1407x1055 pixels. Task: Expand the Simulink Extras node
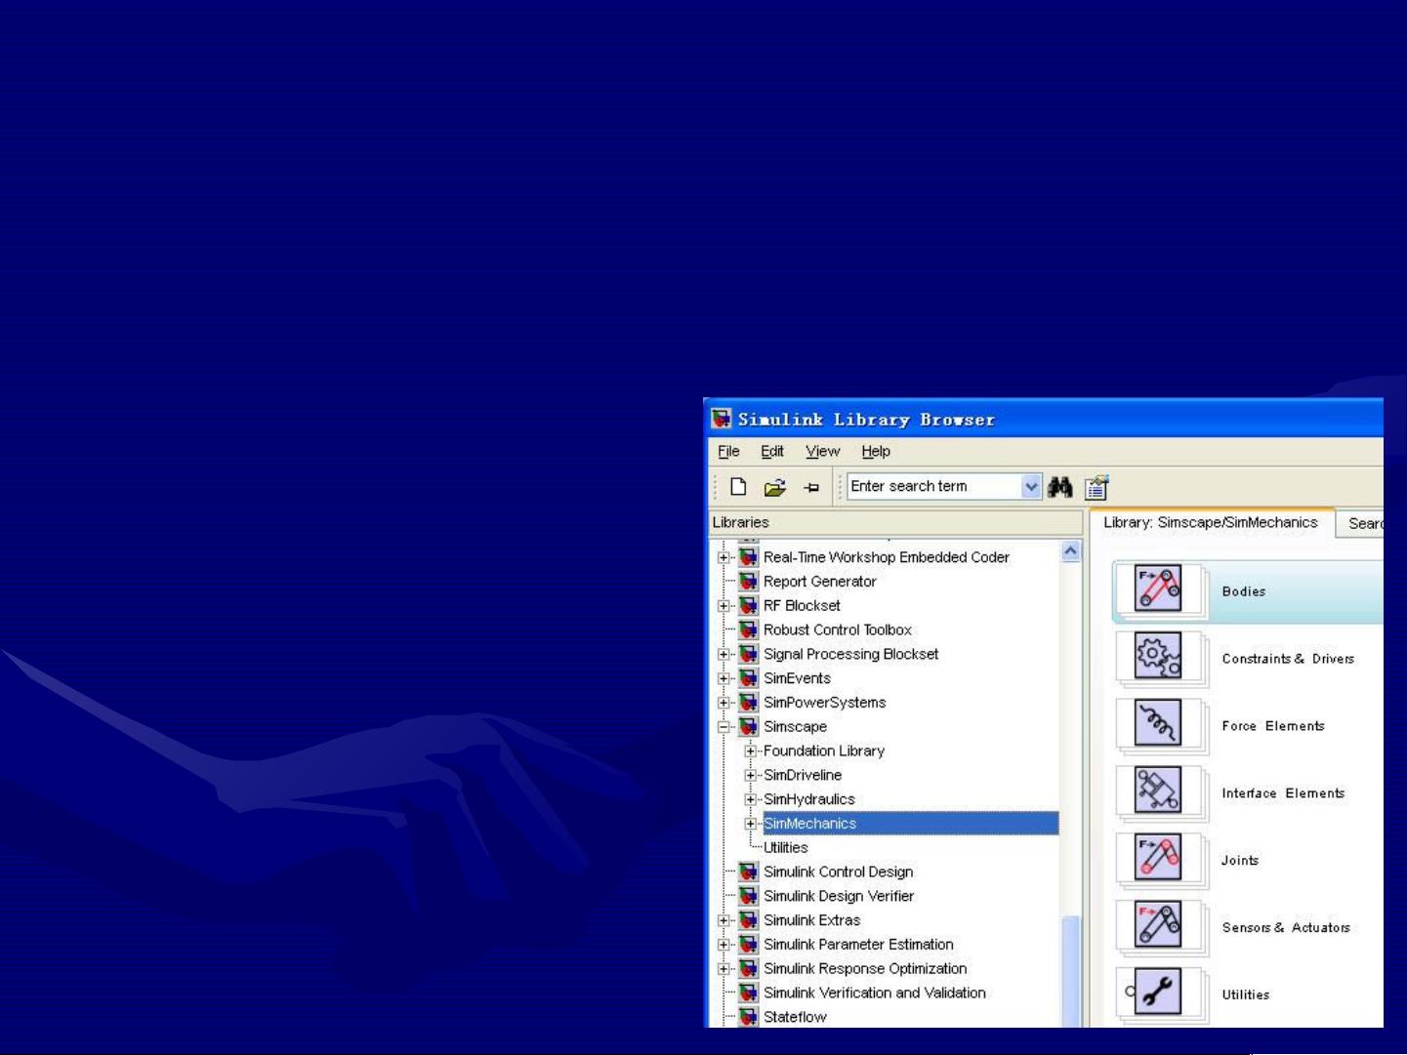(724, 920)
